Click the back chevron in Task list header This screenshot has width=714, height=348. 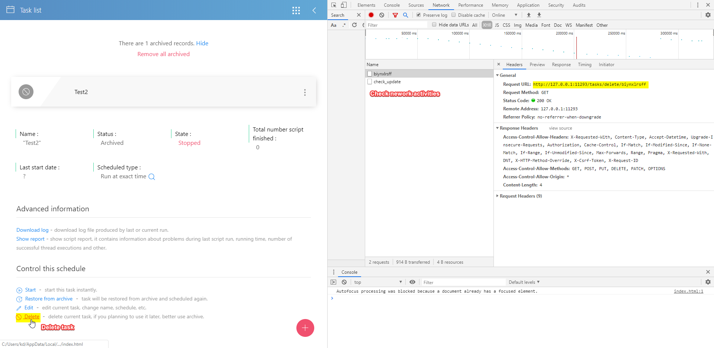[314, 10]
